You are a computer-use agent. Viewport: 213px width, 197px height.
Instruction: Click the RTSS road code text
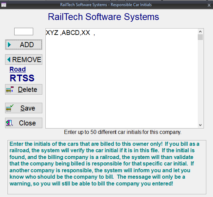tap(22, 78)
